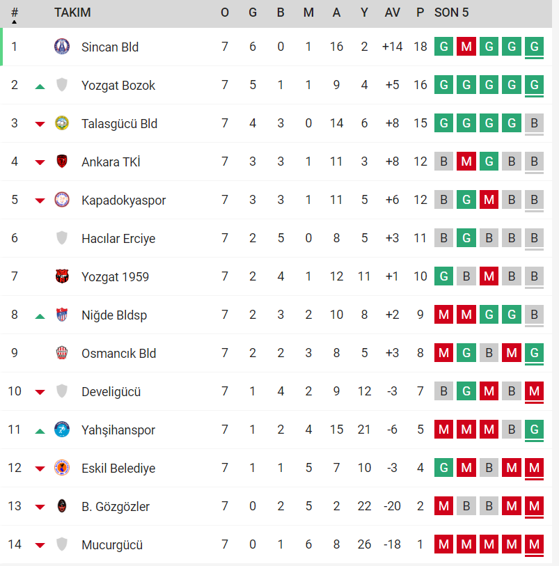Sort standings by the AV column header
Screen dimensions: 559x566
[x=392, y=13]
